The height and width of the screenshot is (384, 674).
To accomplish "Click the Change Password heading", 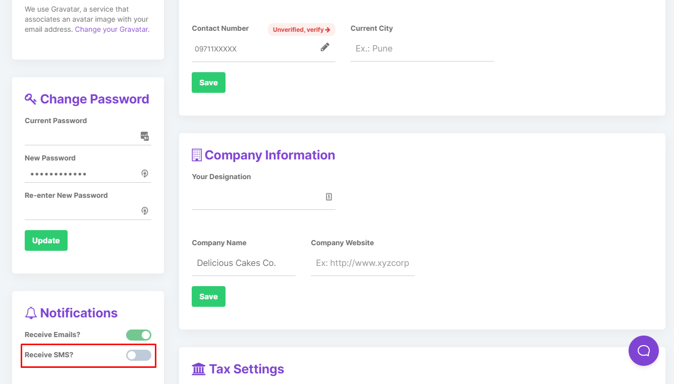I will click(x=95, y=99).
